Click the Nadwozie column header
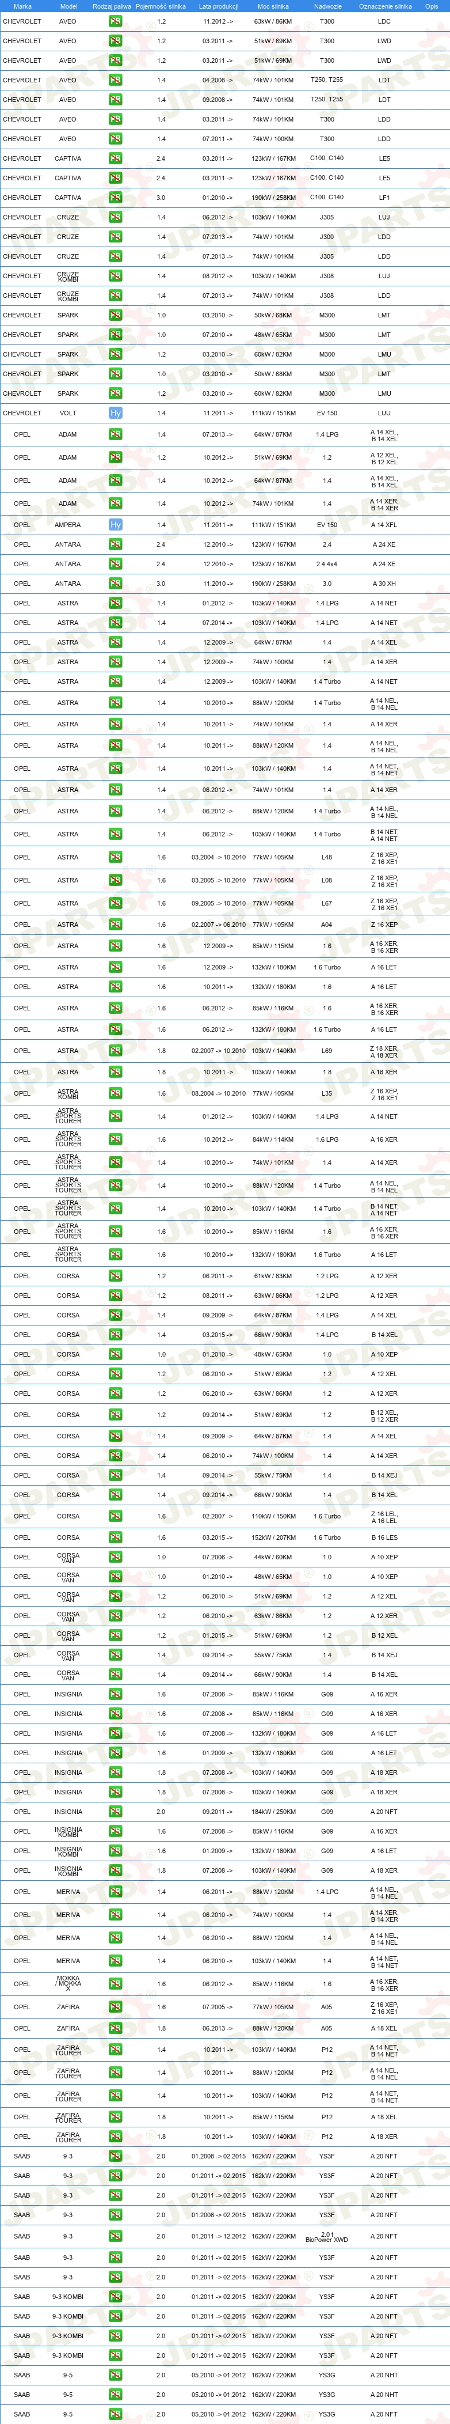Screen dimensions: 450x2424 [x=327, y=6]
